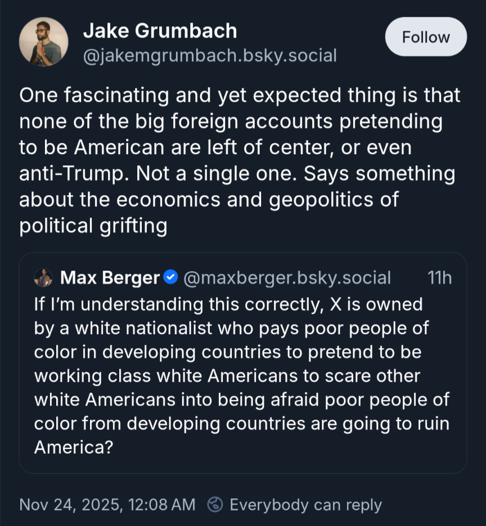Open Max Berger's small avatar icon

point(43,278)
